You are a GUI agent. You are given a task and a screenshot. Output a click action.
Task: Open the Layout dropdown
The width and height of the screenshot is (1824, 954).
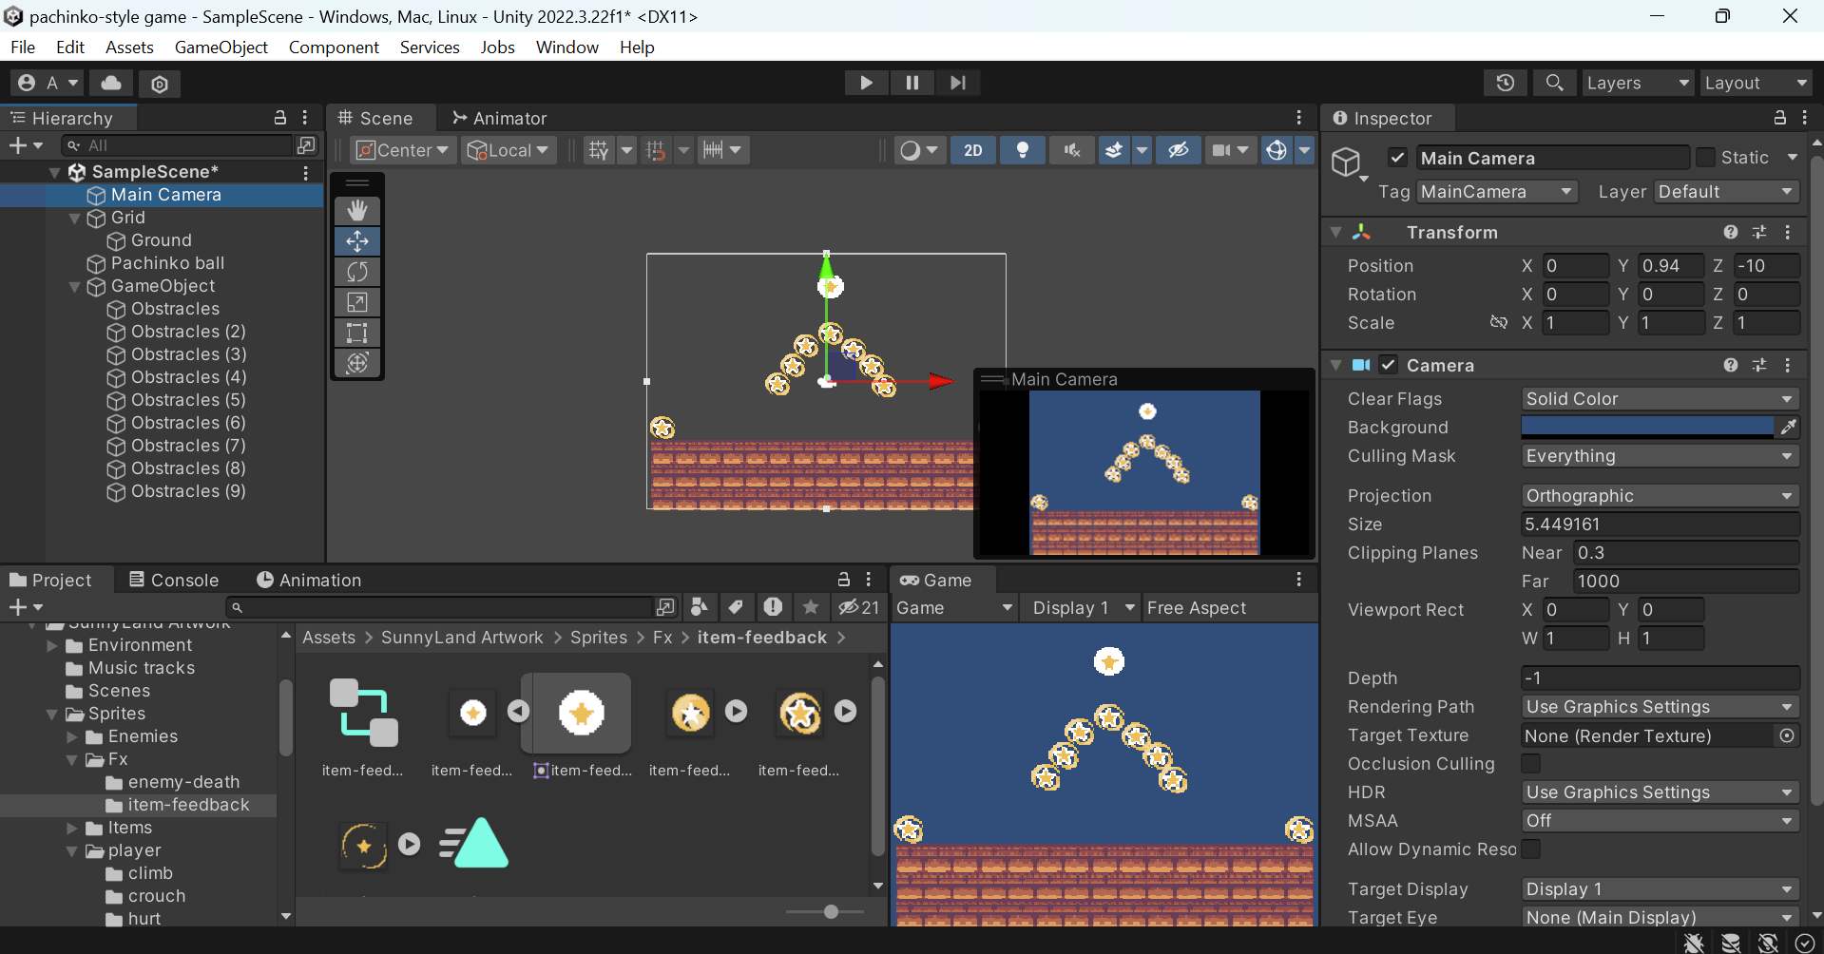coord(1755,83)
